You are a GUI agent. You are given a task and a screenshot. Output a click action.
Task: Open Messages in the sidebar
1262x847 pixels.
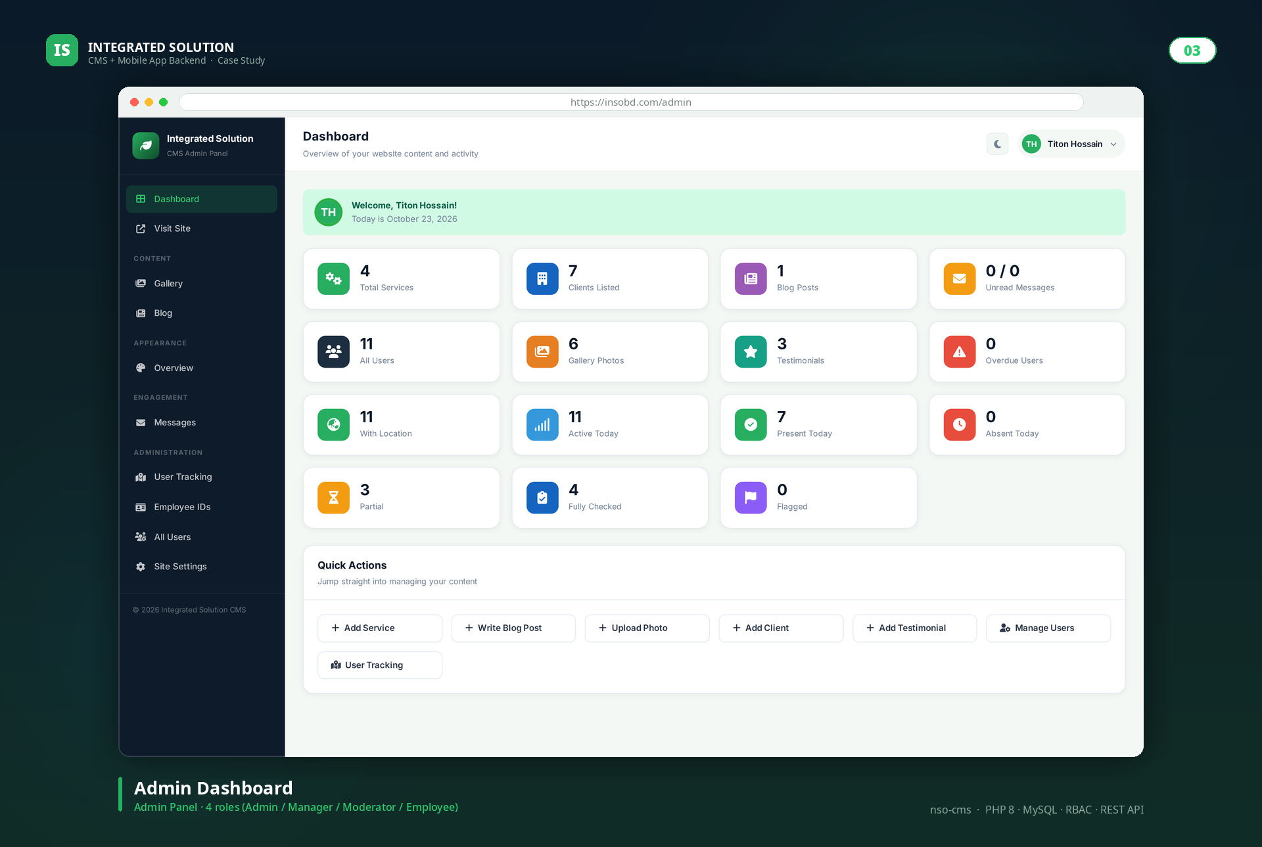click(x=201, y=423)
